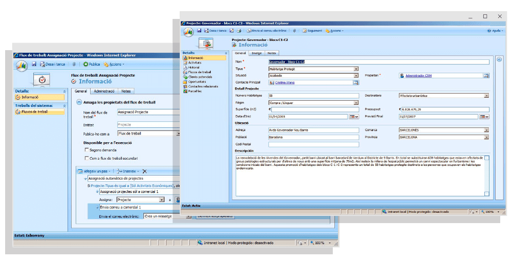Click the Nom input field
The width and height of the screenshot is (512, 263).
point(379,62)
